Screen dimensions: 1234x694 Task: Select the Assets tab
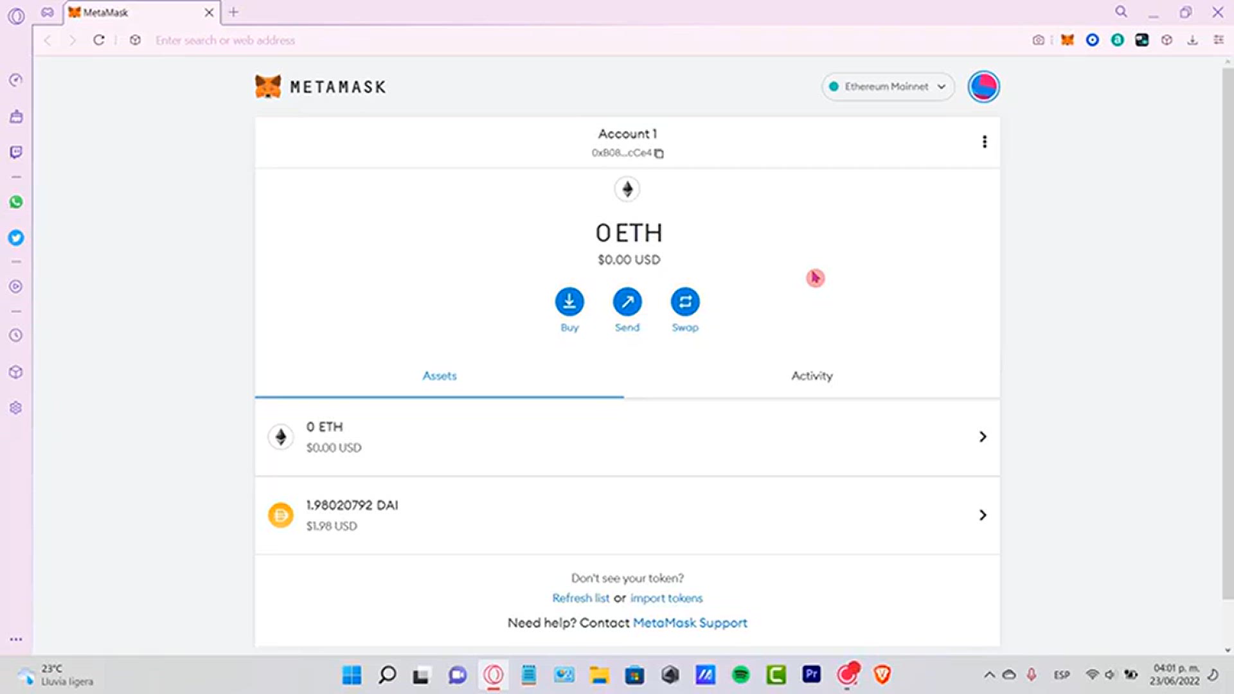439,376
